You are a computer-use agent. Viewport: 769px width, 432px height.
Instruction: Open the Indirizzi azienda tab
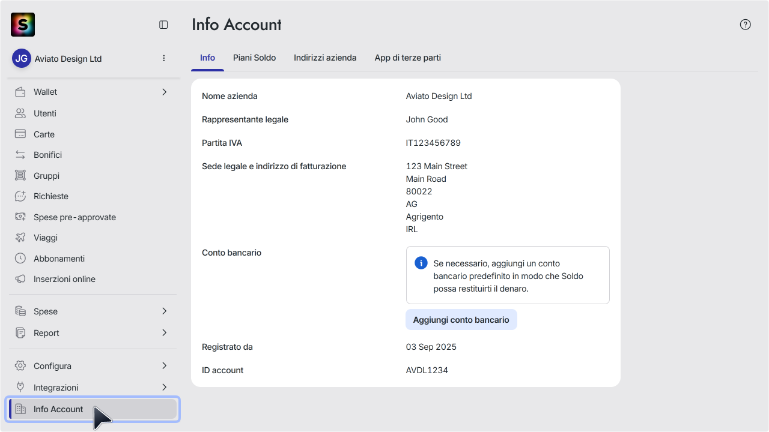325,58
